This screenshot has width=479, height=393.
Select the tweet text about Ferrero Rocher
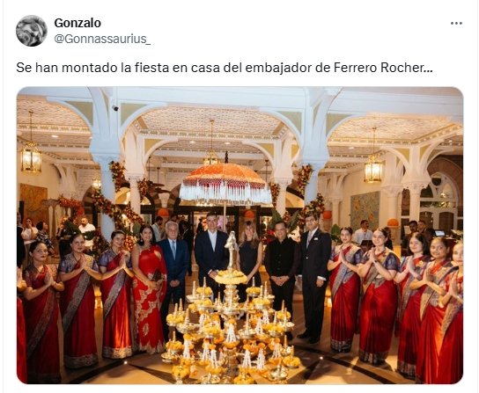[x=225, y=68]
